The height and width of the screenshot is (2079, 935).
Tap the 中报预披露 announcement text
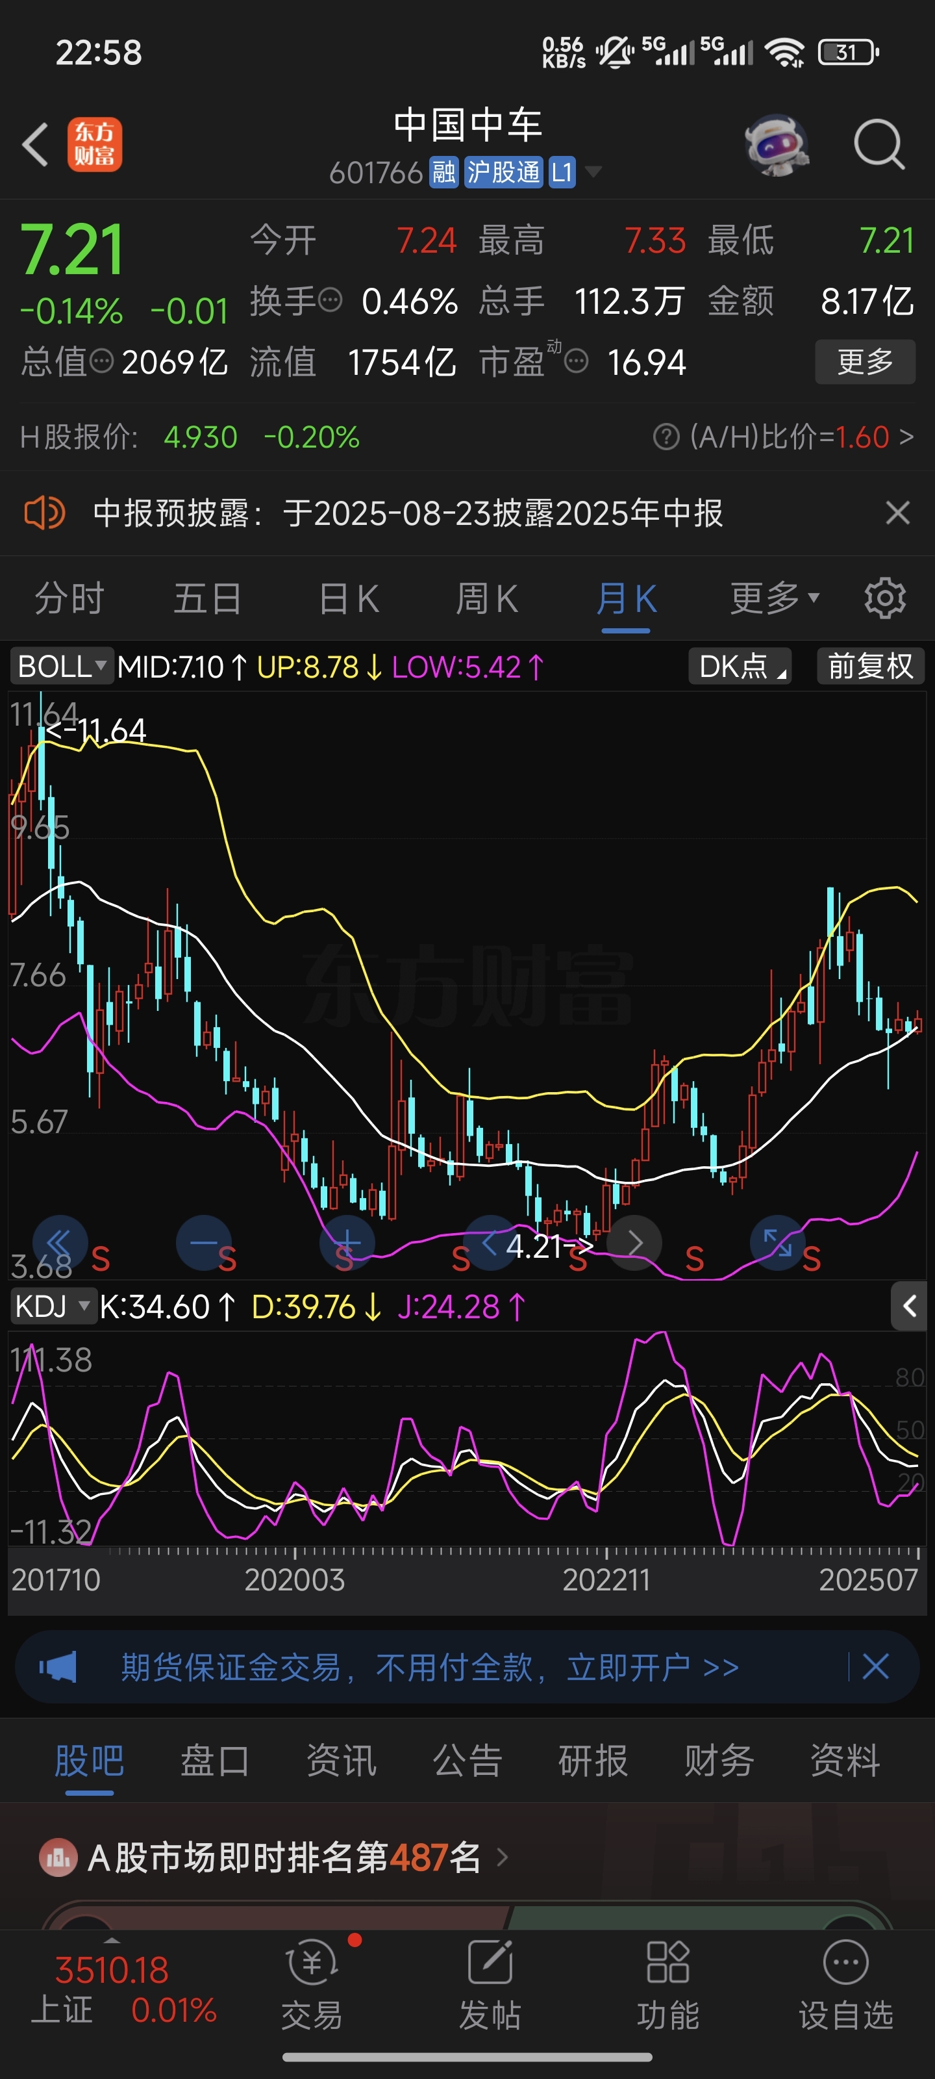(x=407, y=513)
